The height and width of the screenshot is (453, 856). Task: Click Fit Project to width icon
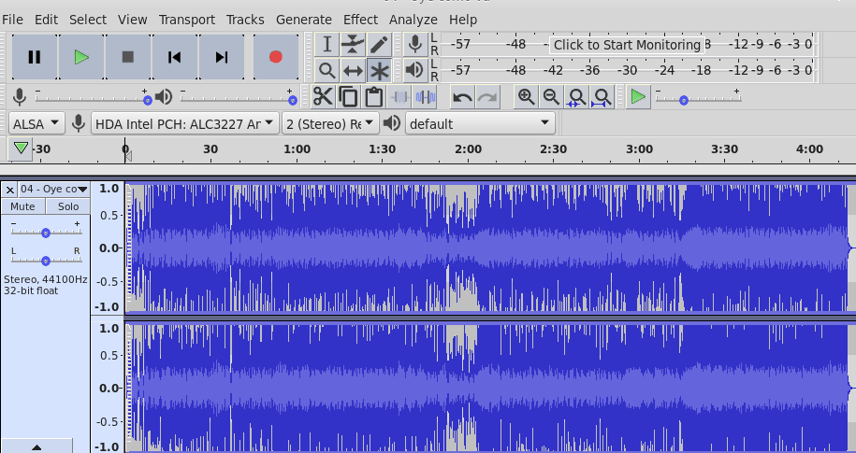602,97
